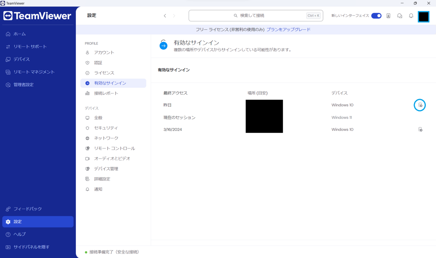The height and width of the screenshot is (258, 436).
Task: Click the TeamViewer logo in sidebar
Action: pyautogui.click(x=37, y=16)
